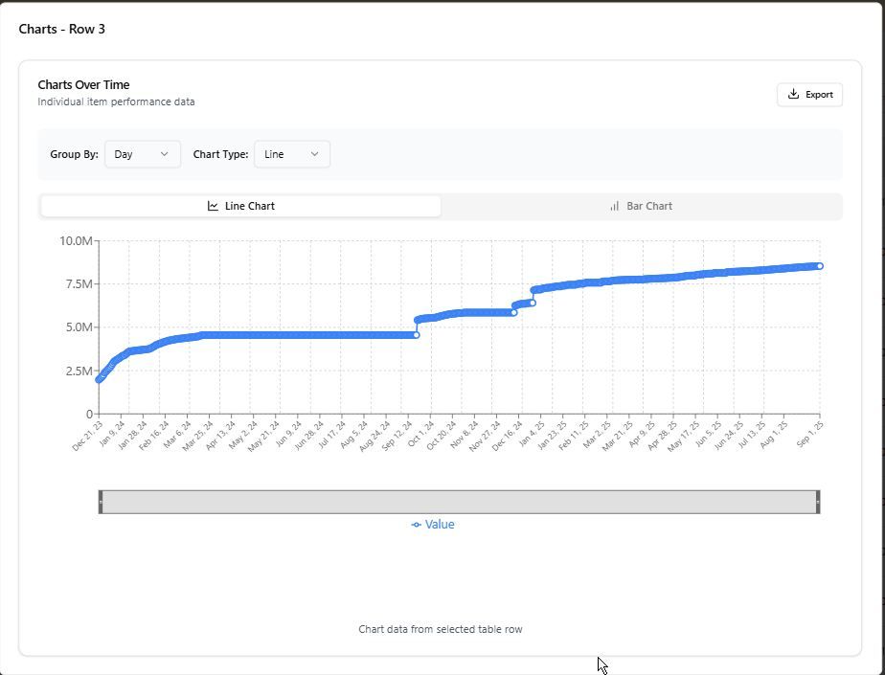The width and height of the screenshot is (885, 675).
Task: Open the Chart Type dropdown
Action: [x=291, y=153]
